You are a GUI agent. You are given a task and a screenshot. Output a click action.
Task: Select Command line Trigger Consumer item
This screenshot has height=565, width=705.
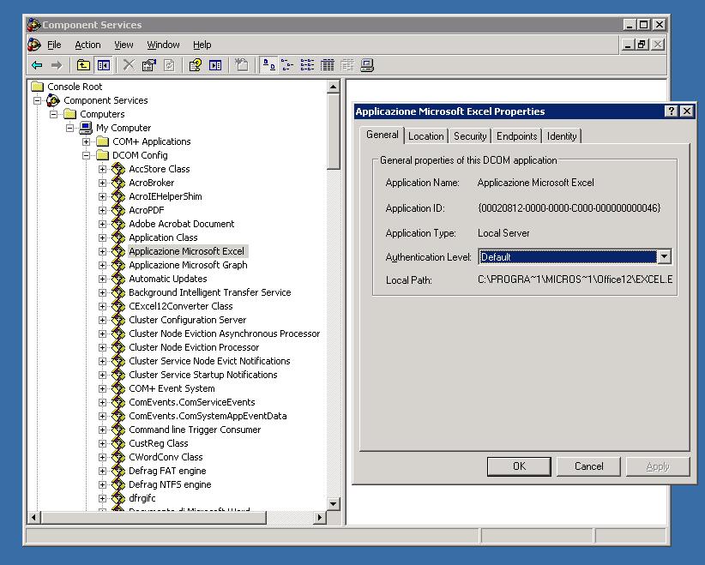pyautogui.click(x=195, y=430)
